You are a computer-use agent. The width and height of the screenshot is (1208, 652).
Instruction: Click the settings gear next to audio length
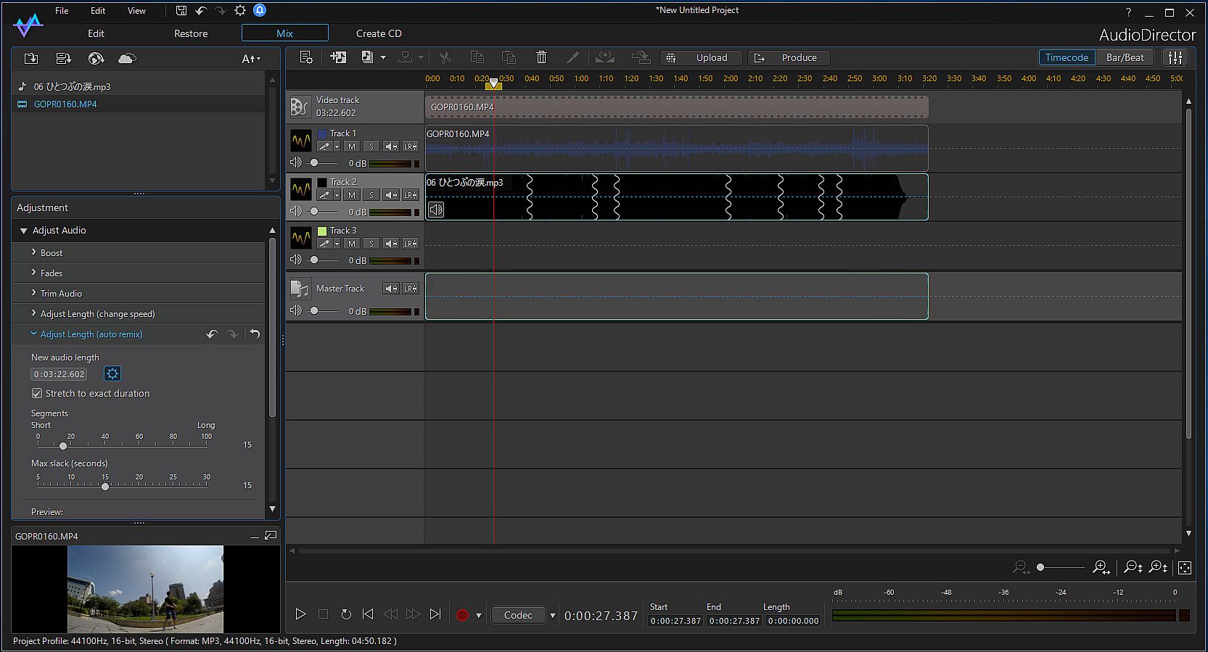(x=112, y=374)
